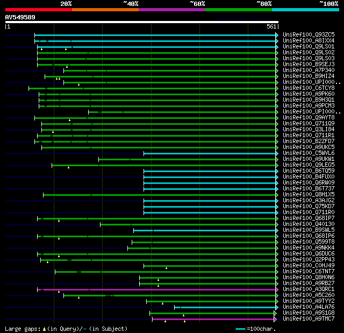Image resolution: width=344 pixels, height=333 pixels.
Task: Select the UniRef100_B9H3Q1 text
Action: [x=309, y=100]
